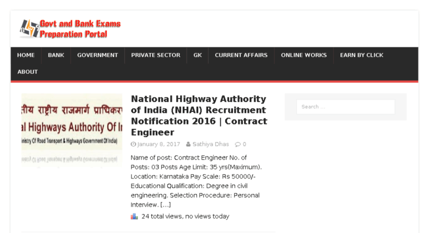429x233 pixels.
Task: Click the author icon beside Sathiya Dhas
Action: click(x=188, y=144)
